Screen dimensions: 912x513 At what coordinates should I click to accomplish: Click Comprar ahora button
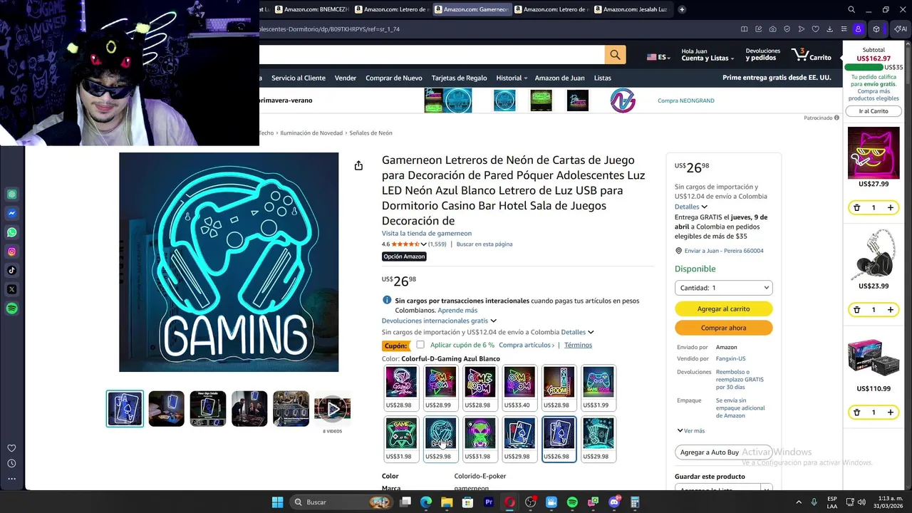(723, 328)
